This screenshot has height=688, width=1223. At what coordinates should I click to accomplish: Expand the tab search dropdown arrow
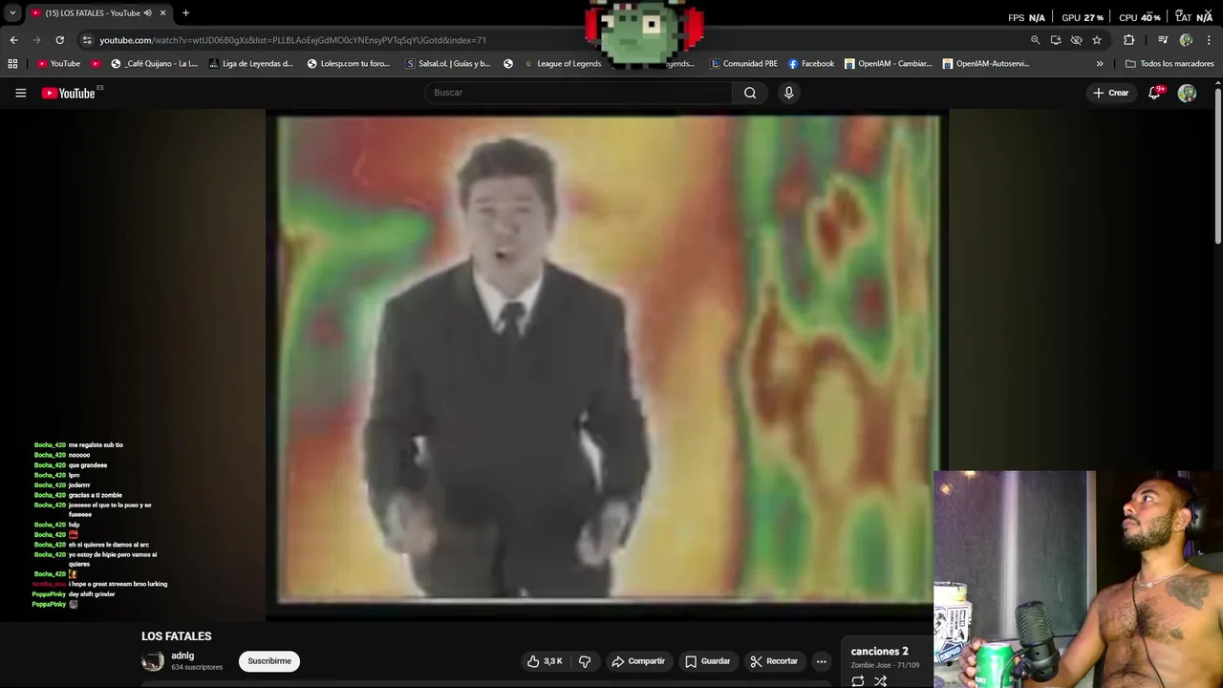click(12, 13)
